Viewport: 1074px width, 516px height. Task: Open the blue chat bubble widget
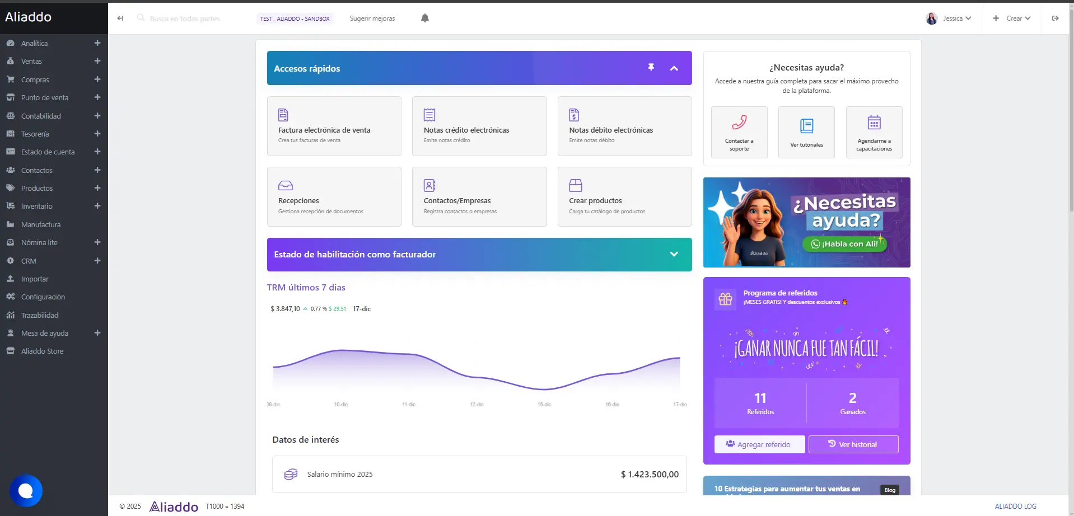coord(26,491)
